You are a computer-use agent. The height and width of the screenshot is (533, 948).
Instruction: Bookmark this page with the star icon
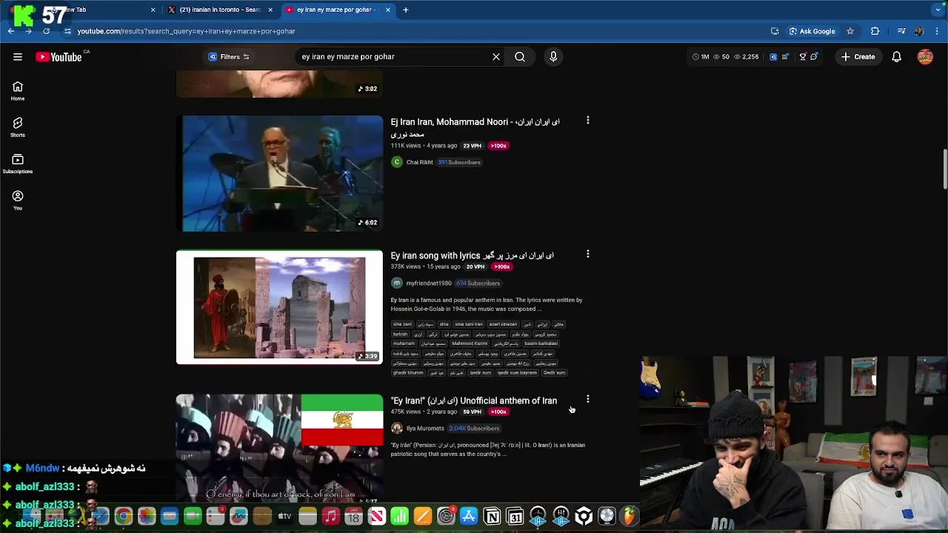(850, 31)
